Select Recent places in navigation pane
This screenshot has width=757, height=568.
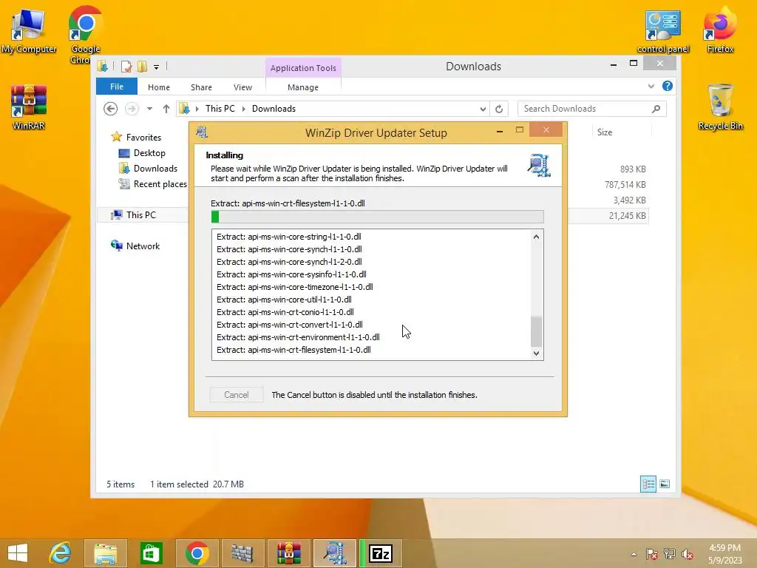click(x=160, y=183)
